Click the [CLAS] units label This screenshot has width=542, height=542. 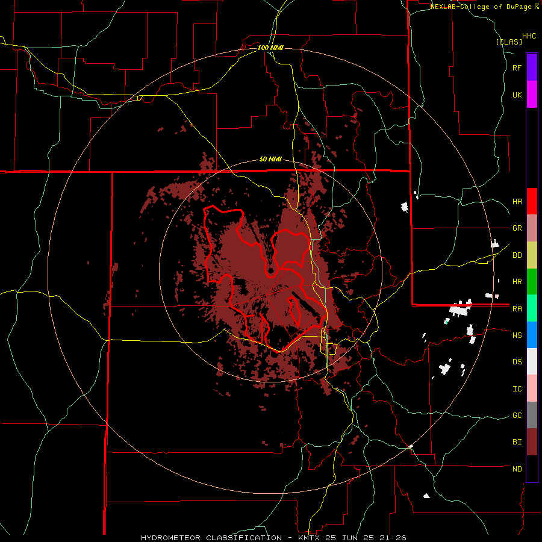(x=509, y=42)
